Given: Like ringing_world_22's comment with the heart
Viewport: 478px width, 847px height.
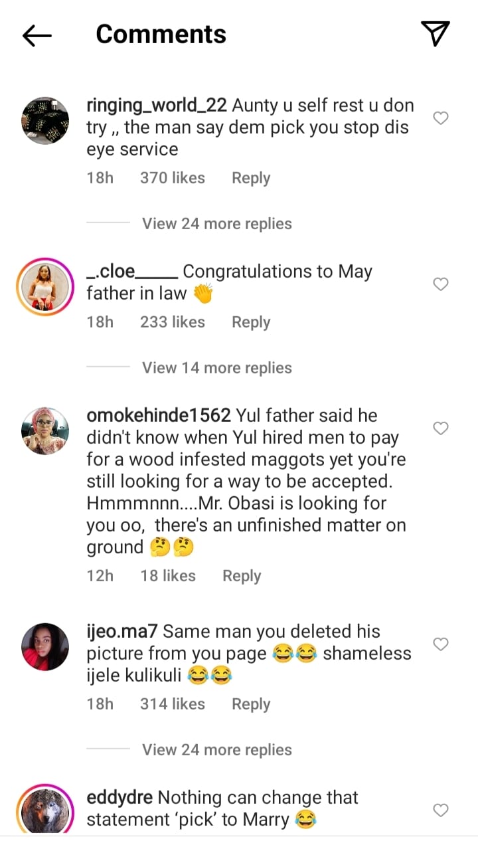Looking at the screenshot, I should click(441, 118).
